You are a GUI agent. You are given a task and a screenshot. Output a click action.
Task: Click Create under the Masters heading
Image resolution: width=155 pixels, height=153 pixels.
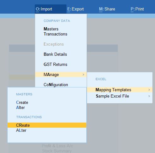[22, 102]
